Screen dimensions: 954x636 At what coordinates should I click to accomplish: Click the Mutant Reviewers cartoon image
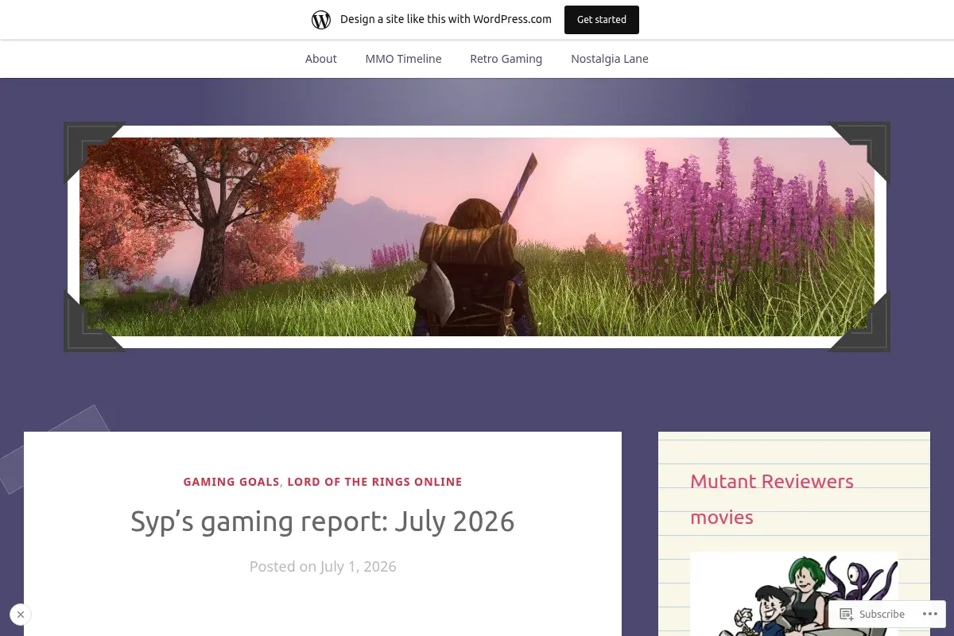click(794, 595)
